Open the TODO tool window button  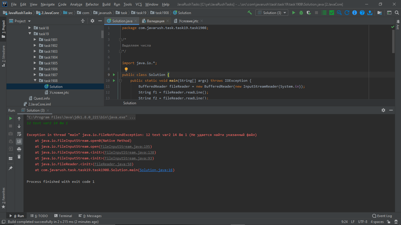coord(39,216)
